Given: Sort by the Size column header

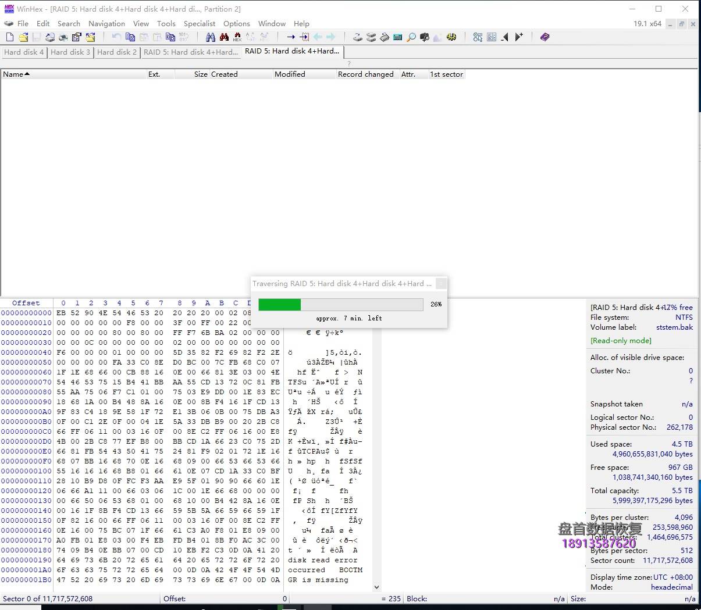Looking at the screenshot, I should tap(192, 74).
